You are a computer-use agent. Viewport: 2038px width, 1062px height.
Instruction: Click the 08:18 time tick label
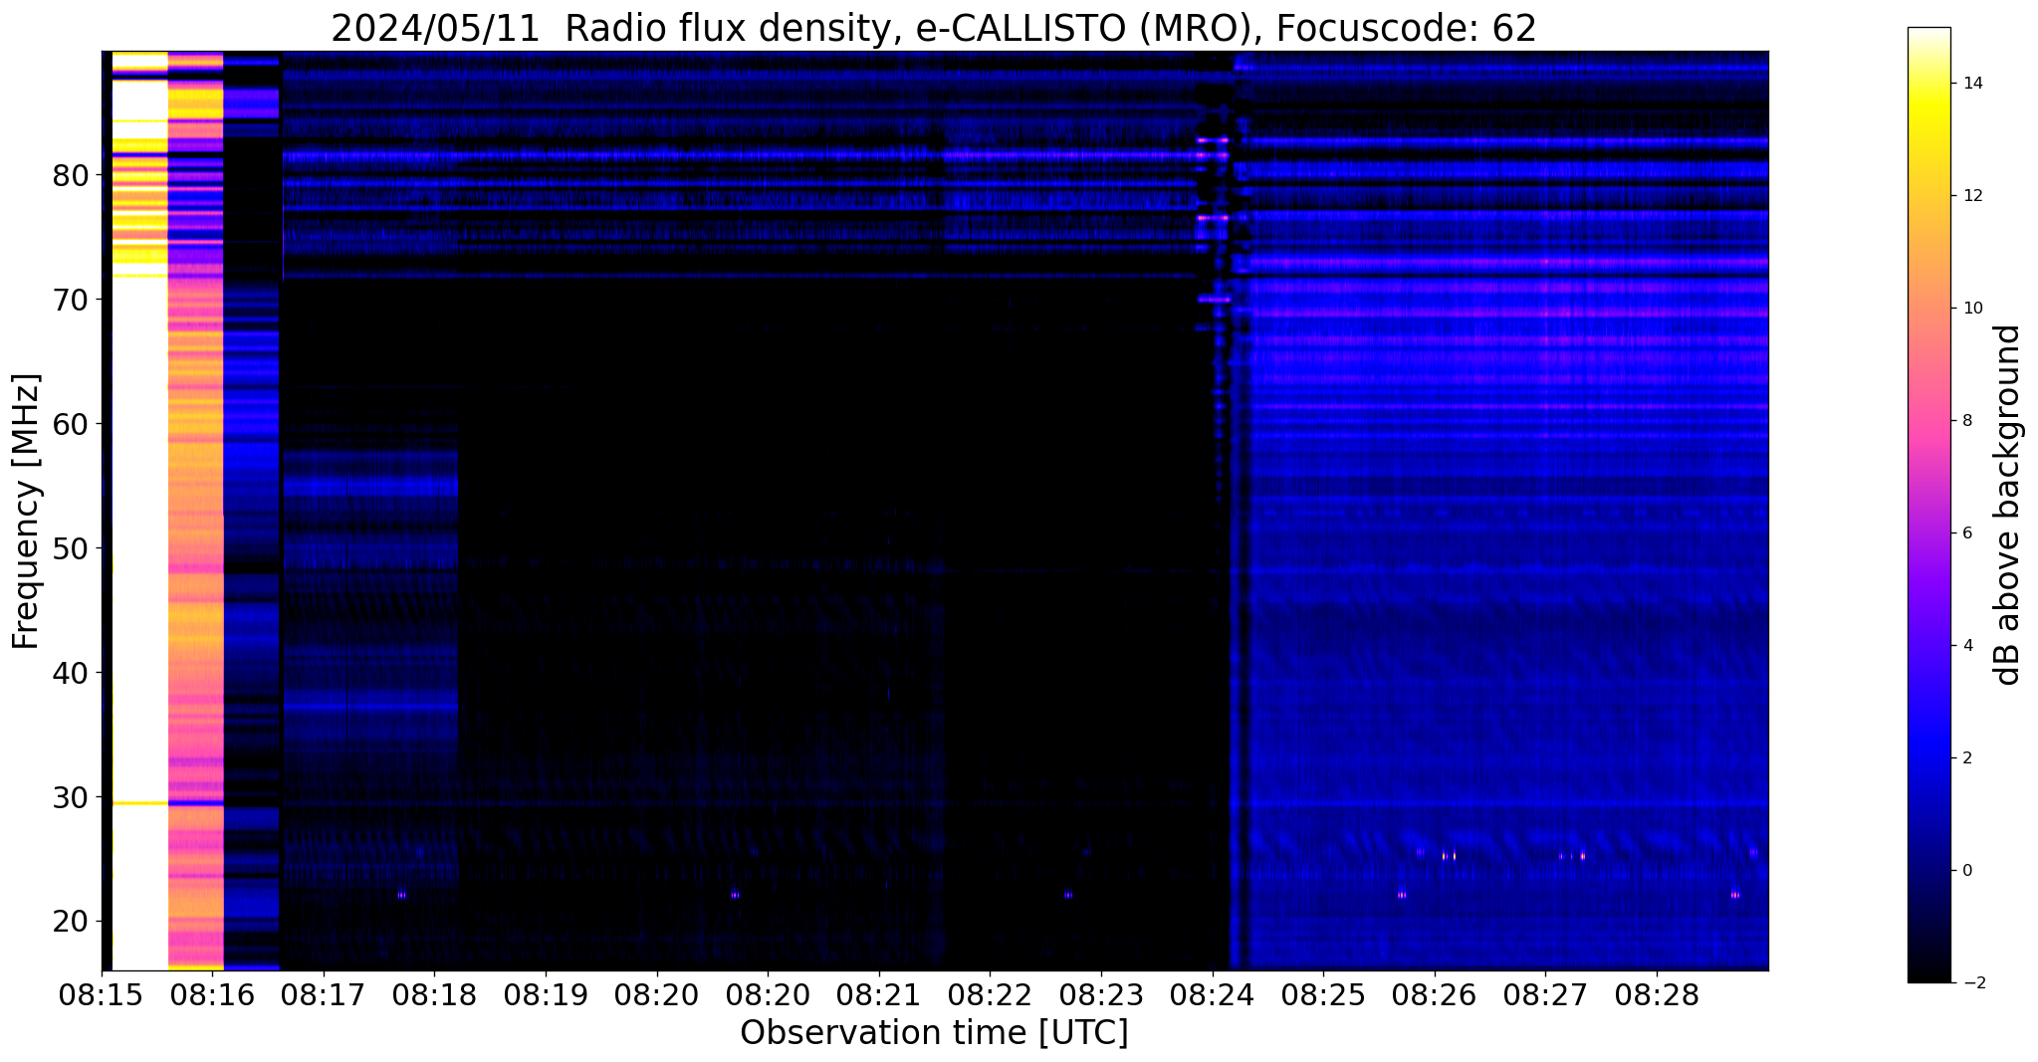[x=434, y=994]
